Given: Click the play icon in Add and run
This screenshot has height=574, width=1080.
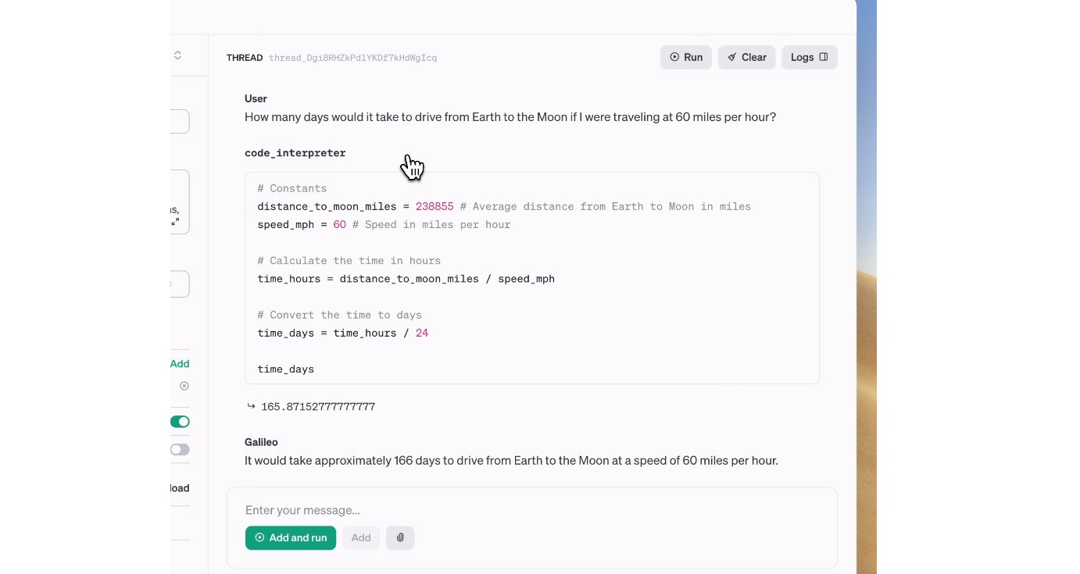Looking at the screenshot, I should click(x=259, y=537).
